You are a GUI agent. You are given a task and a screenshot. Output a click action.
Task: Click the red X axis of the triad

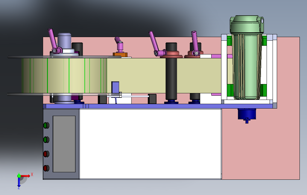tap(25, 176)
